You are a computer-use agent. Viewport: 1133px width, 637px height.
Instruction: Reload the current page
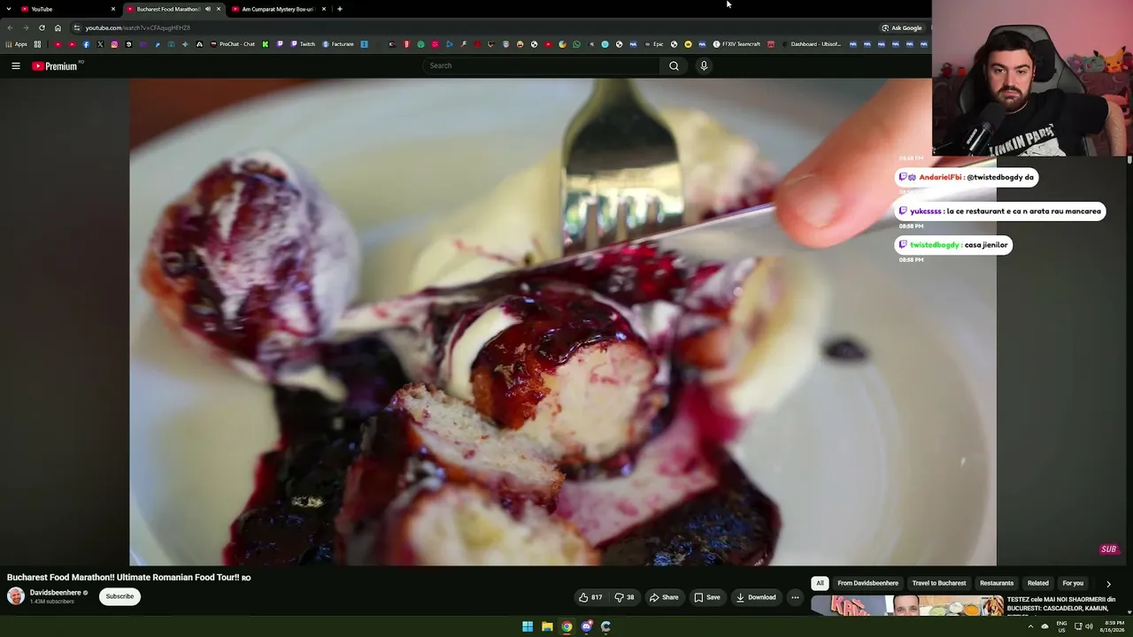pyautogui.click(x=42, y=27)
